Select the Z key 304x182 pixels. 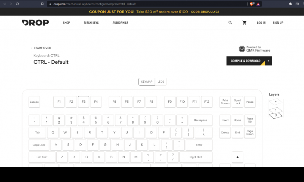(x=62, y=157)
